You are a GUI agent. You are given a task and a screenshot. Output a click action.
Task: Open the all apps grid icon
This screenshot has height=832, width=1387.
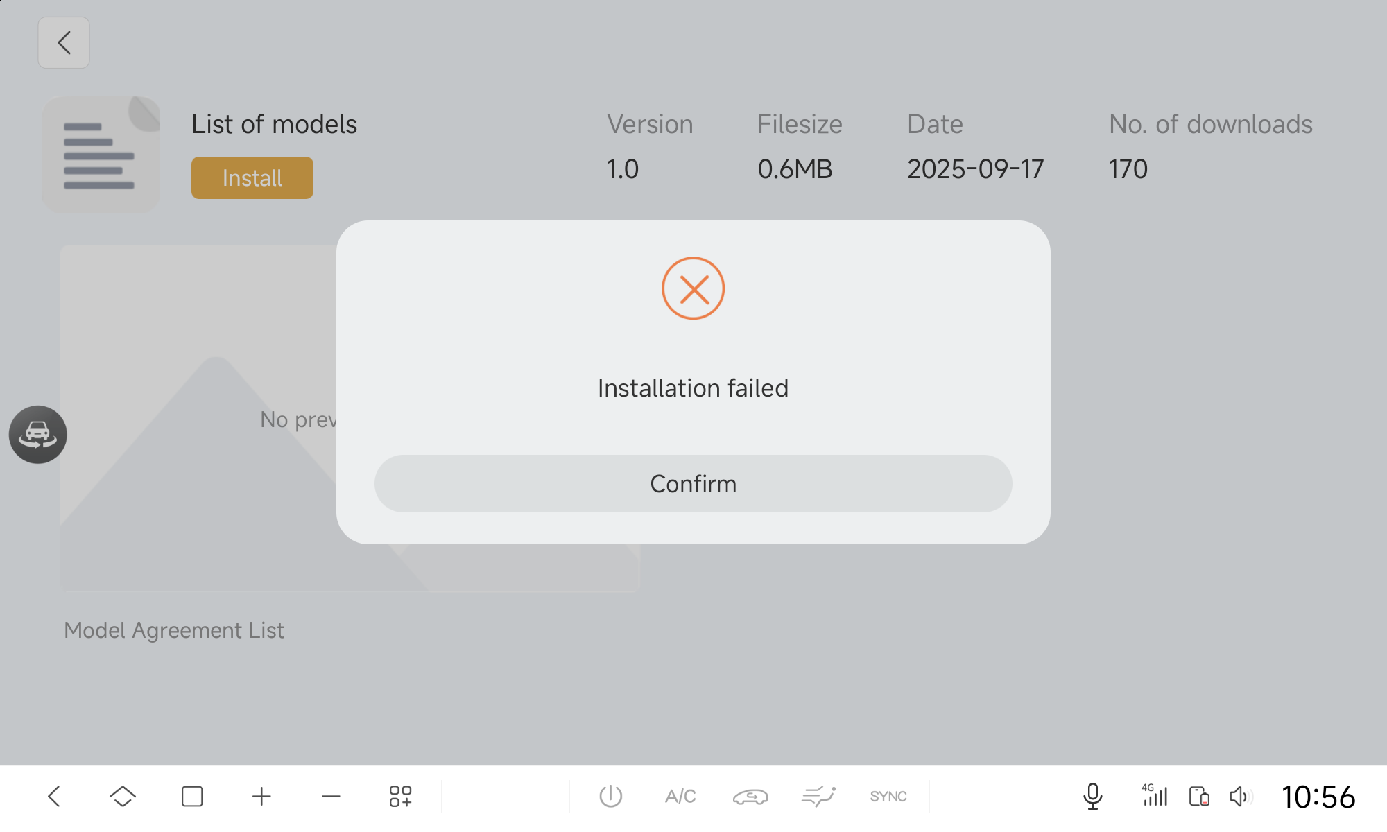(400, 796)
